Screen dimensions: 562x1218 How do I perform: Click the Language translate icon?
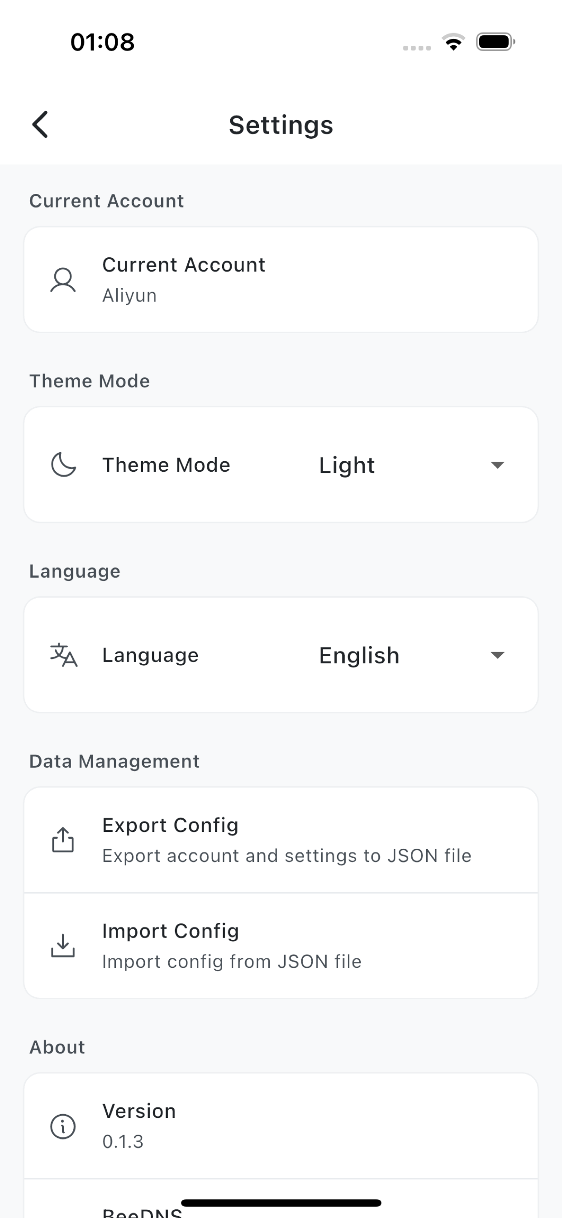pos(64,655)
